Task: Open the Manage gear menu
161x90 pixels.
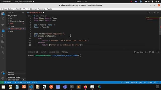Action: pos(3,78)
